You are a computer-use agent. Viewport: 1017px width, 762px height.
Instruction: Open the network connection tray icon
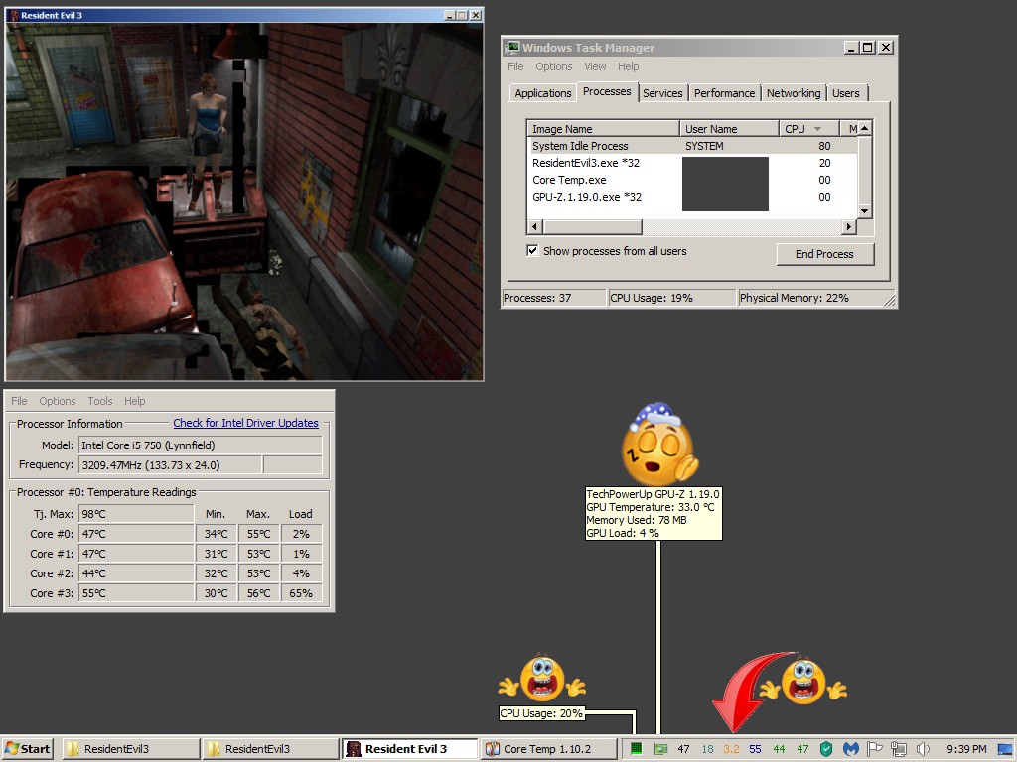coord(898,749)
